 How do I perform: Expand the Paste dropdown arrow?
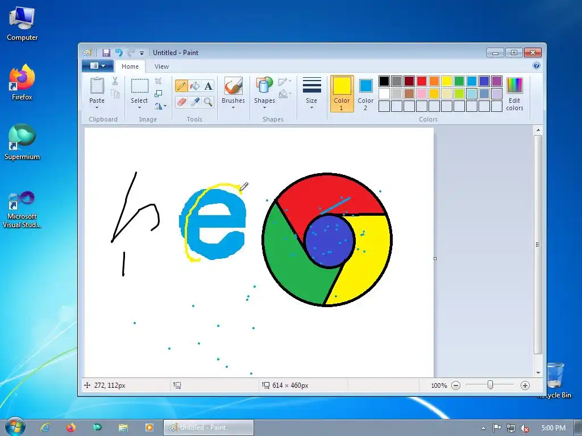pyautogui.click(x=97, y=108)
